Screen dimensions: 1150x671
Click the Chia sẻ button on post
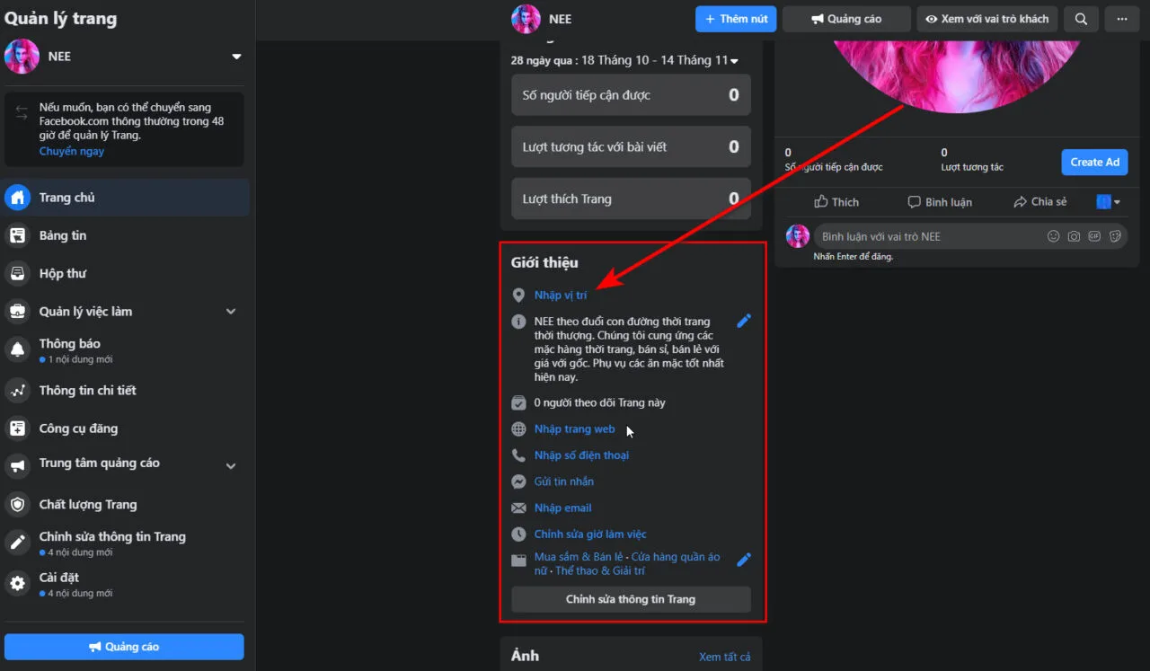pyautogui.click(x=1039, y=202)
